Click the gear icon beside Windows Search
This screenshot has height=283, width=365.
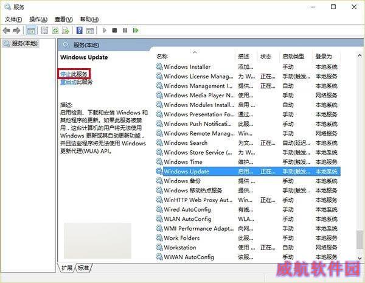[x=159, y=143]
